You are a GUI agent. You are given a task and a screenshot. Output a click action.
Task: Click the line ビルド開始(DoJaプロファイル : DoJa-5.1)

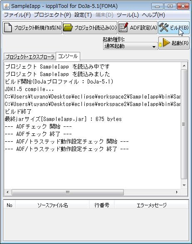[59, 82]
